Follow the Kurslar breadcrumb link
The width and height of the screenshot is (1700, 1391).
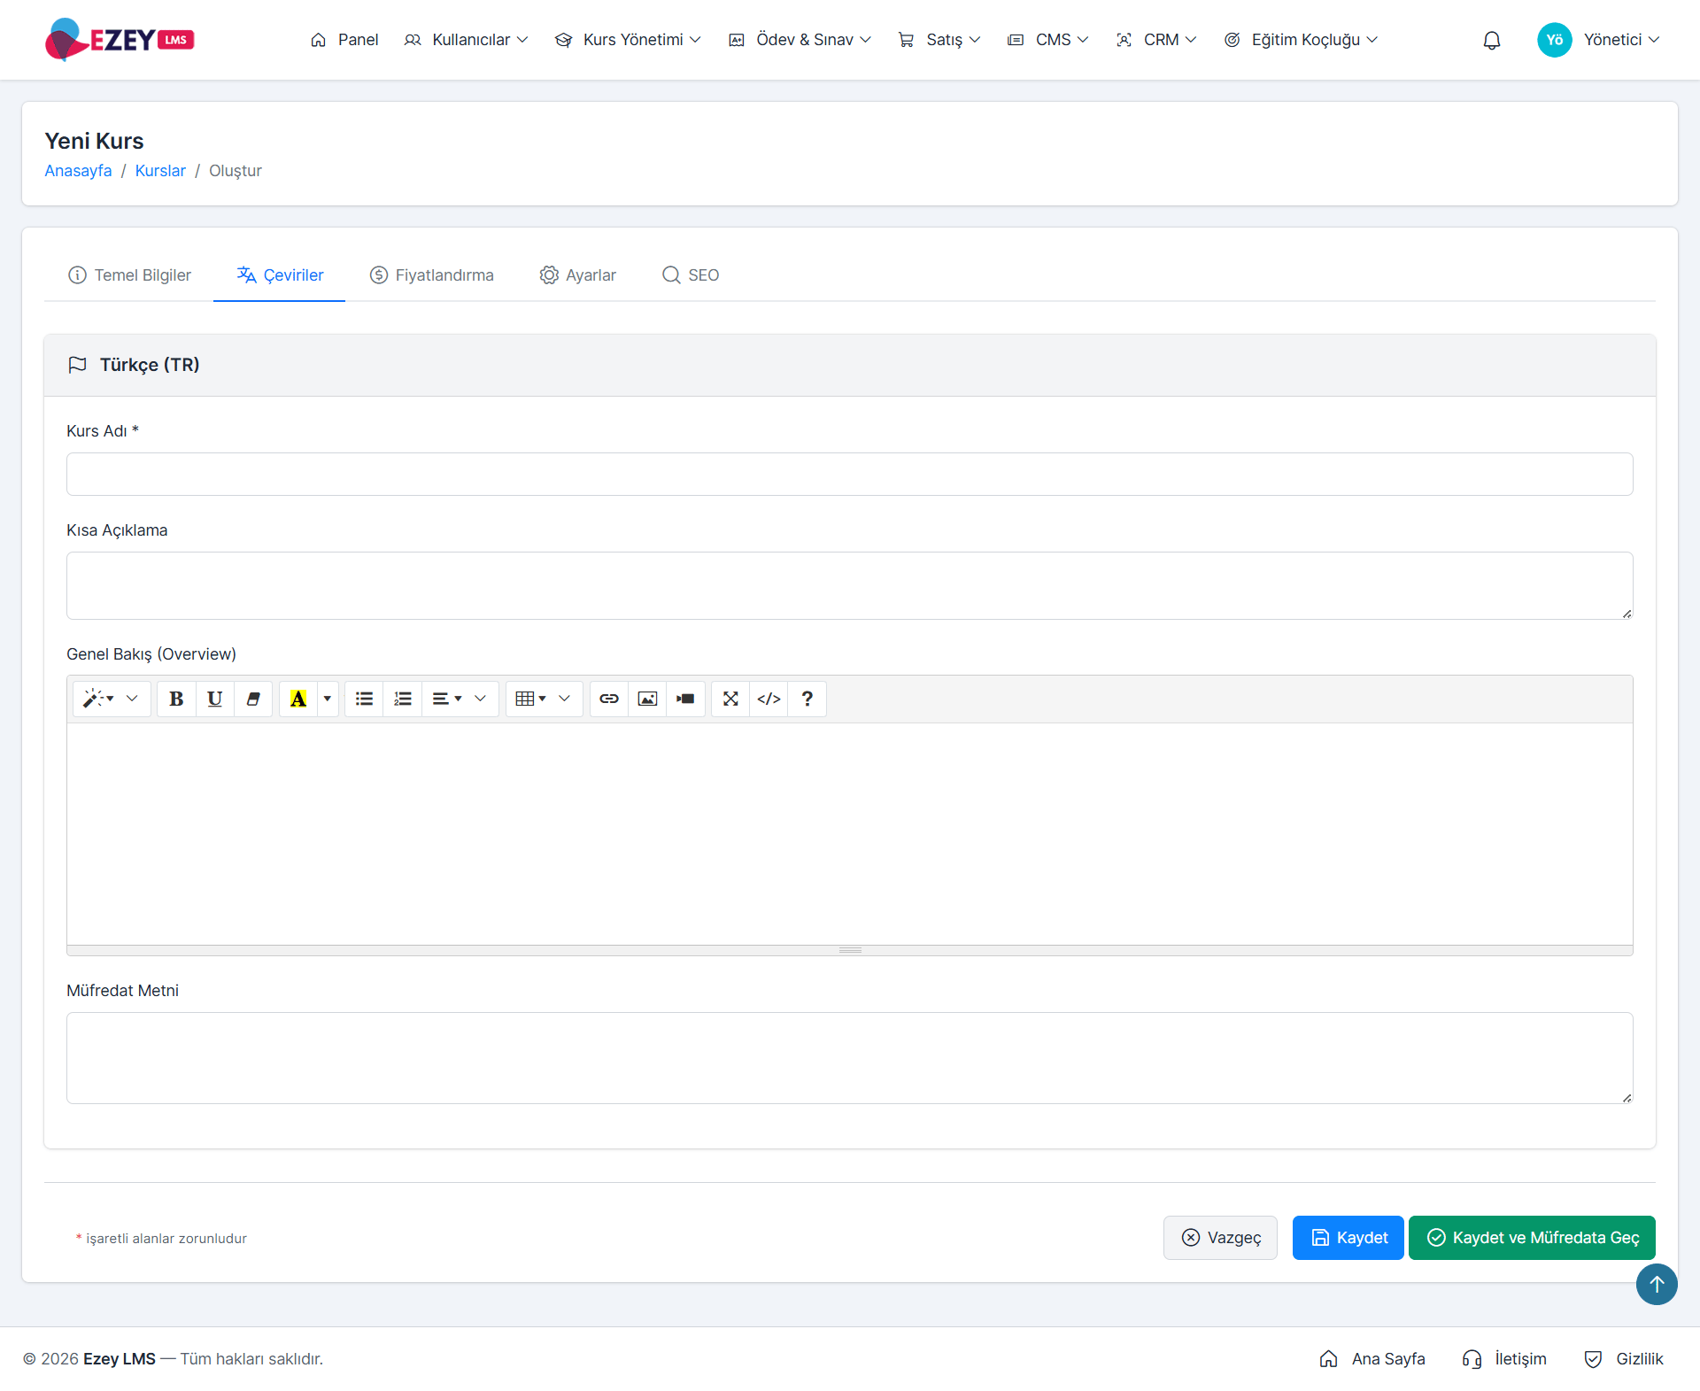click(160, 171)
